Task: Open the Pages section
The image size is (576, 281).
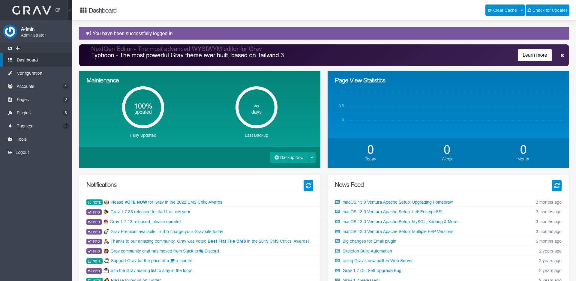Action: (36, 100)
